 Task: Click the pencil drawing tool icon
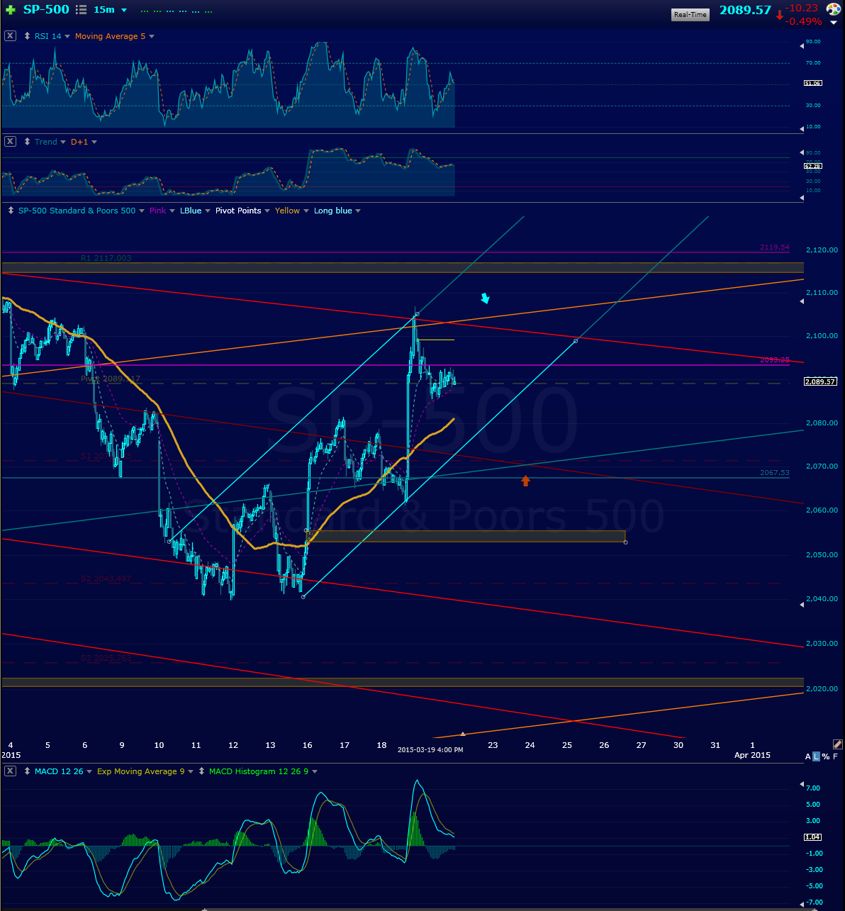(x=837, y=744)
